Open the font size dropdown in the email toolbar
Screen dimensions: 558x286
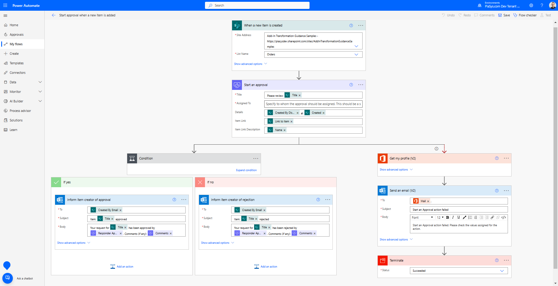(x=440, y=218)
